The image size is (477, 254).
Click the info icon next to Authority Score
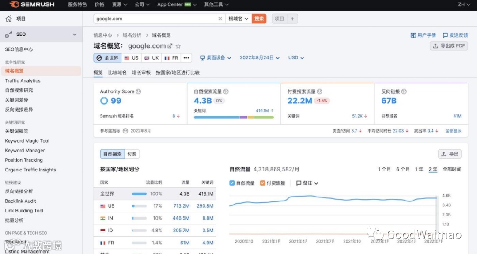(x=138, y=91)
